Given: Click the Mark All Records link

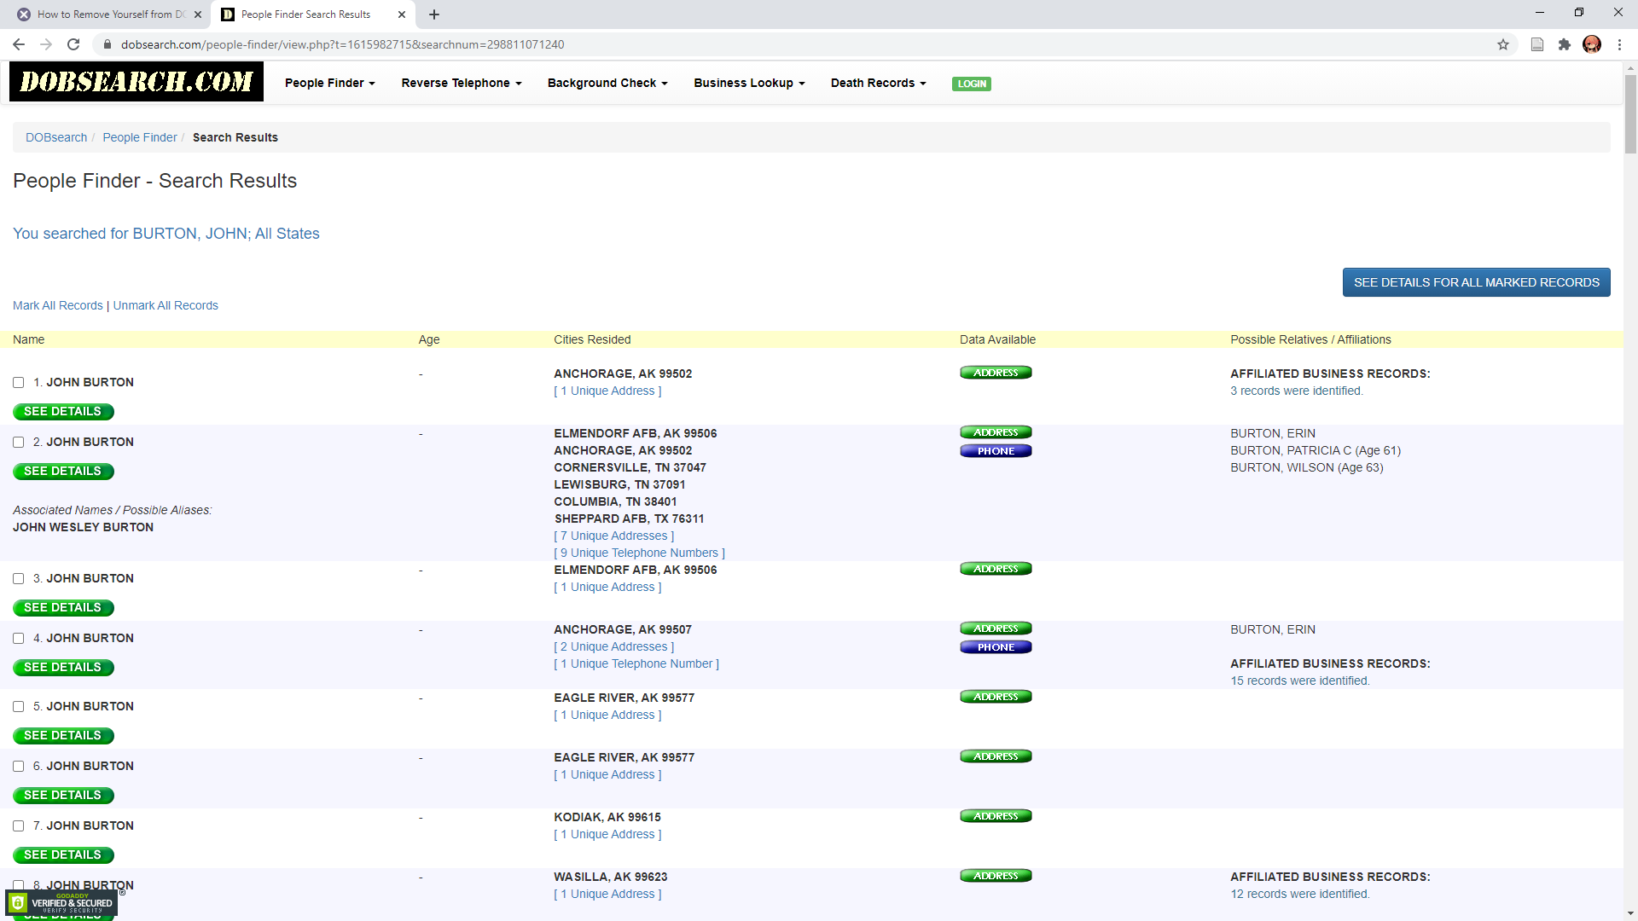Looking at the screenshot, I should tap(58, 305).
